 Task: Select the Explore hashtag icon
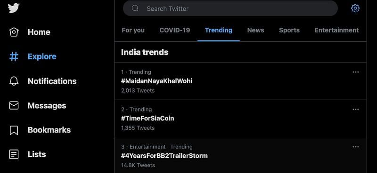tap(14, 56)
